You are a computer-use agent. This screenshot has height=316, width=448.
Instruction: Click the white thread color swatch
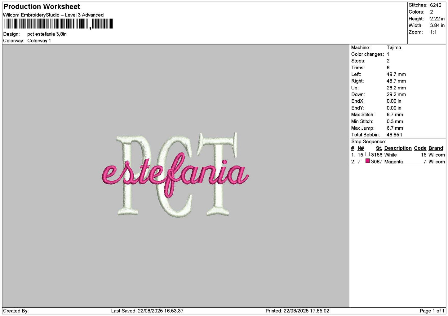pyautogui.click(x=367, y=154)
